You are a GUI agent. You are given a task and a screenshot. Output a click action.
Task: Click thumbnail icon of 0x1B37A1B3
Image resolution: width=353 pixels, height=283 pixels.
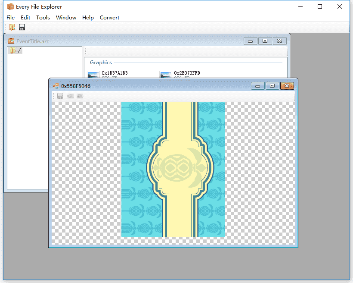point(93,75)
